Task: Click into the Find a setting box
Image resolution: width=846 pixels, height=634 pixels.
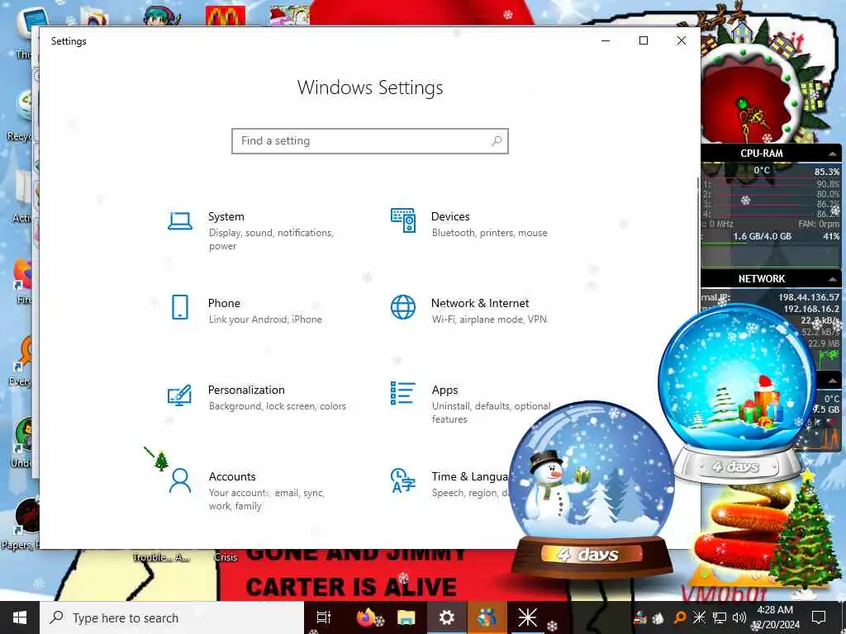Action: coord(370,140)
